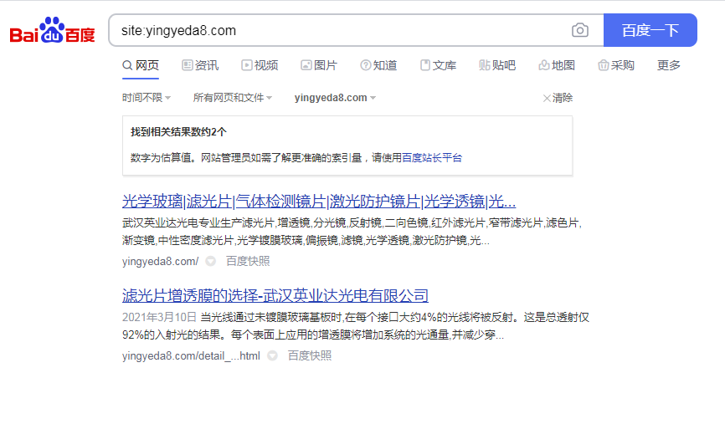Open 百度快照 for the second result

pyautogui.click(x=310, y=355)
